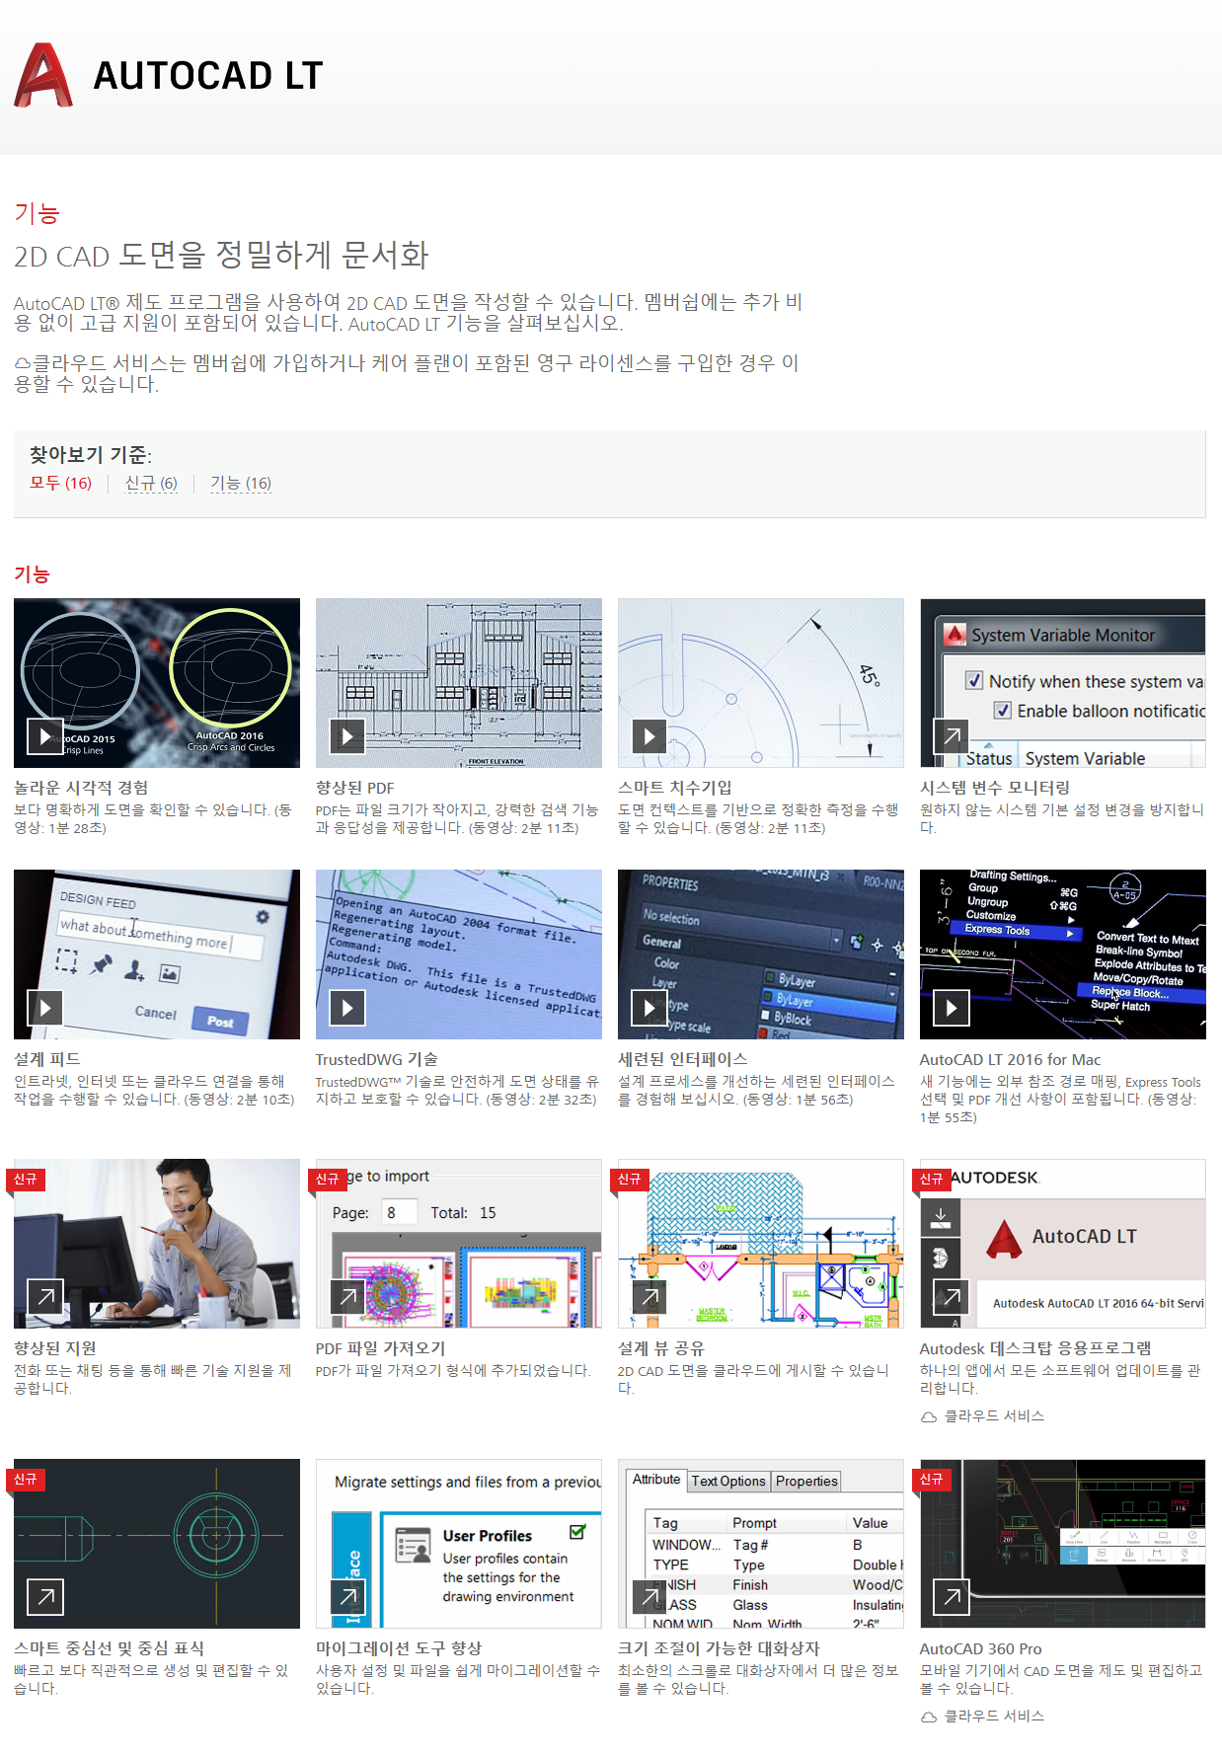Open the Autodesk 데스크탑 응용프로그램 title link
Screen dimensions: 1222x1756
(1035, 1348)
